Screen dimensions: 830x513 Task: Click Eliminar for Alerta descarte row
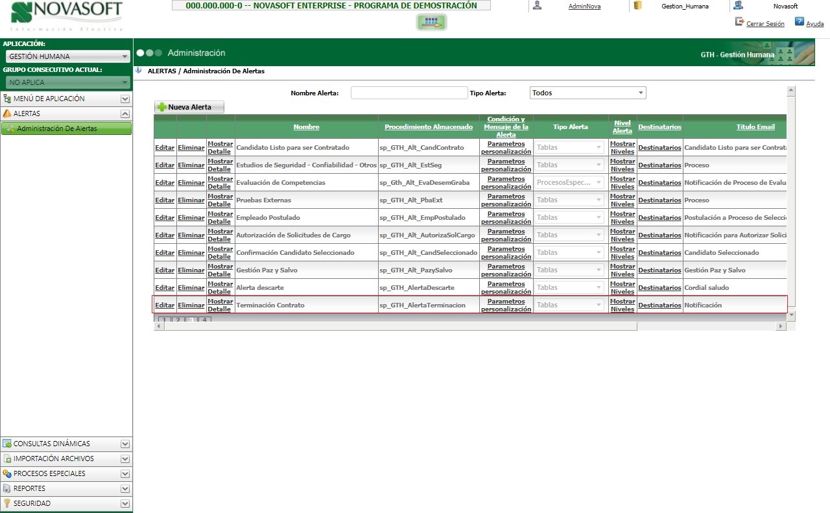point(191,287)
